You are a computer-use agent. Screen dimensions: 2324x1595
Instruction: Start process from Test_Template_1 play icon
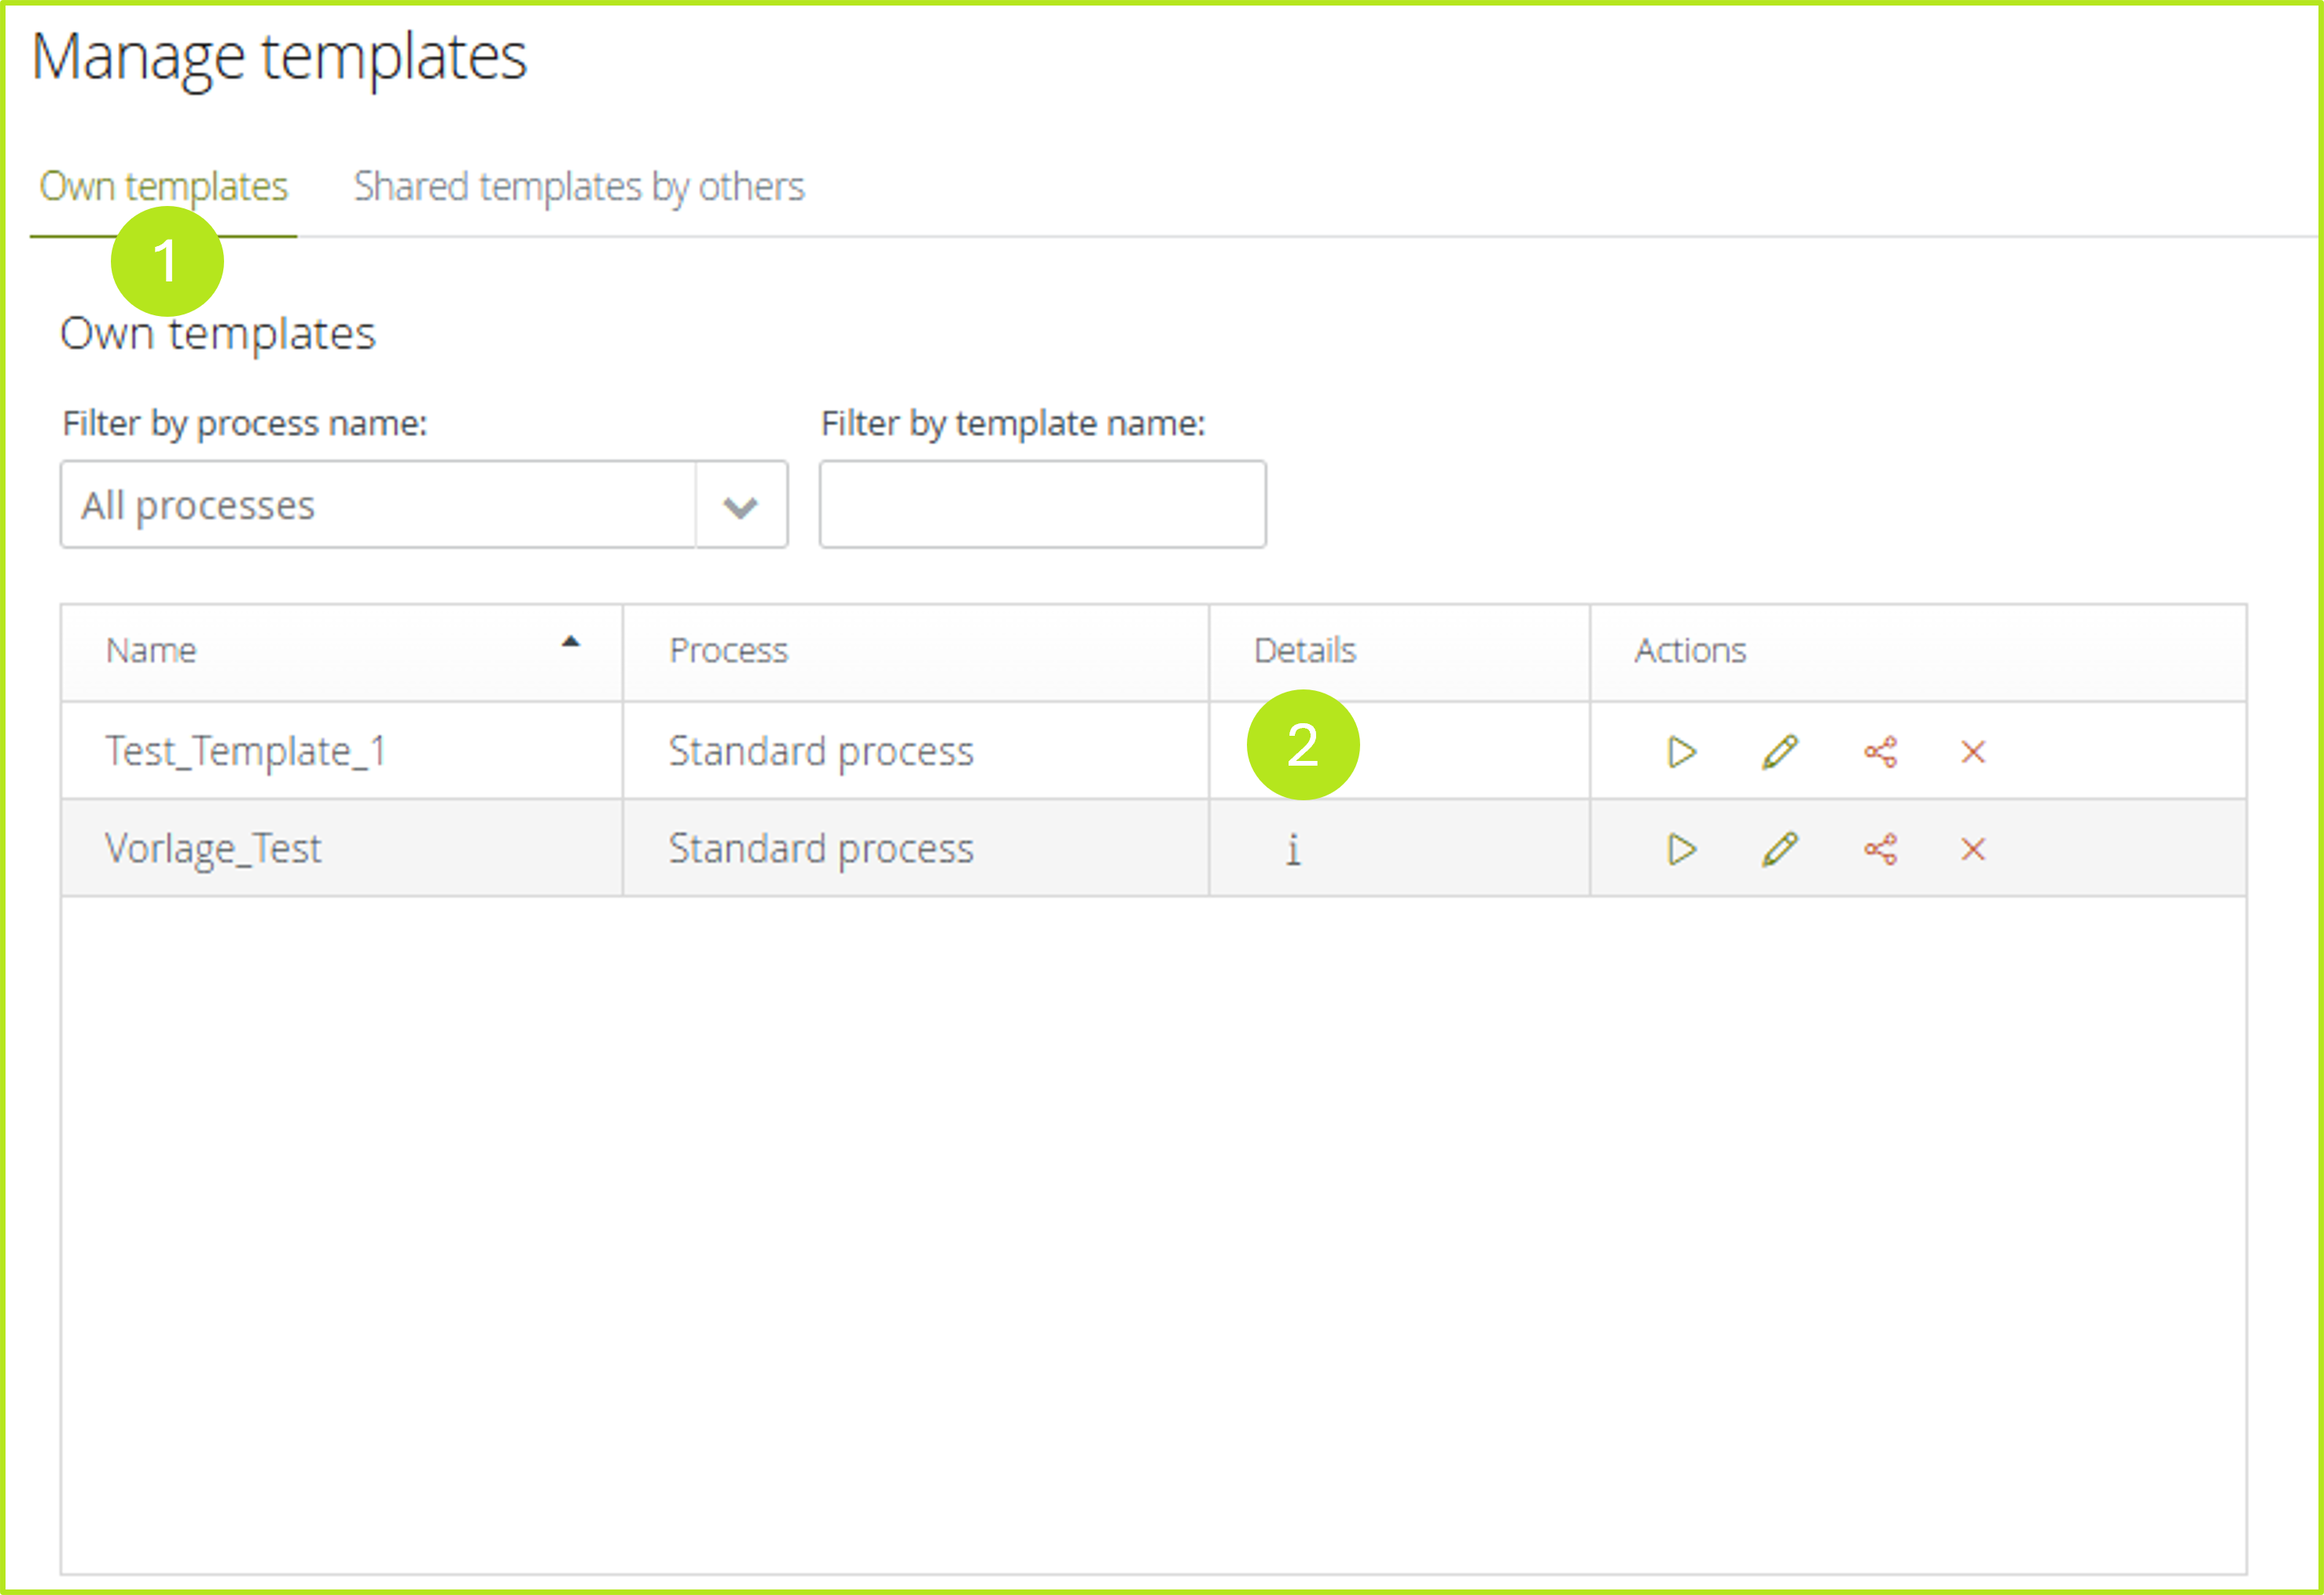coord(1682,752)
